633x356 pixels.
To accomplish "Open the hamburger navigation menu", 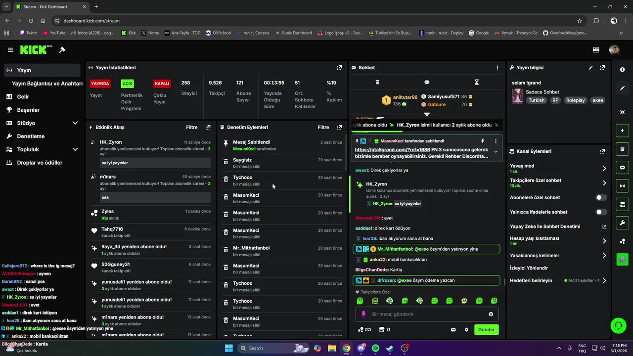I will 10,50.
